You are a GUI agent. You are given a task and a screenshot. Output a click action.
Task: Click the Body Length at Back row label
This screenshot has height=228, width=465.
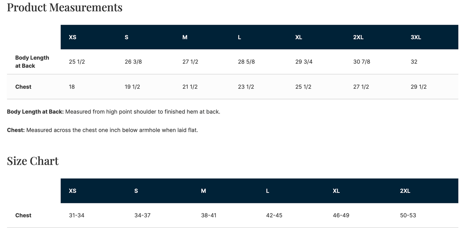pyautogui.click(x=32, y=62)
